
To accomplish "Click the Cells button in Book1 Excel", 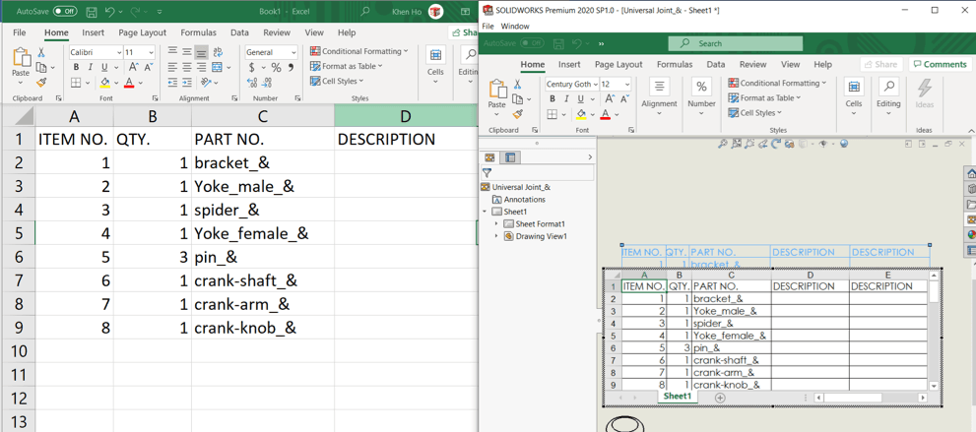I will [435, 64].
